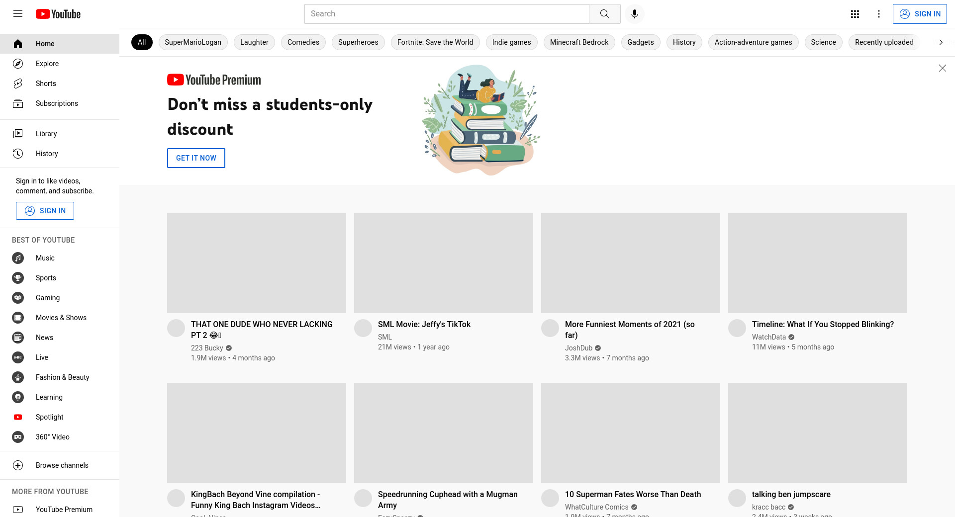Screen dimensions: 955x517
Task: Click GET IT NOW button
Action: (196, 158)
